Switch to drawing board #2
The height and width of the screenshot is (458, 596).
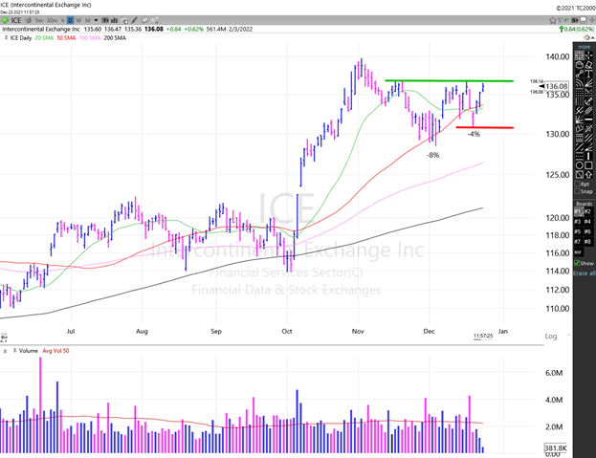click(x=588, y=211)
